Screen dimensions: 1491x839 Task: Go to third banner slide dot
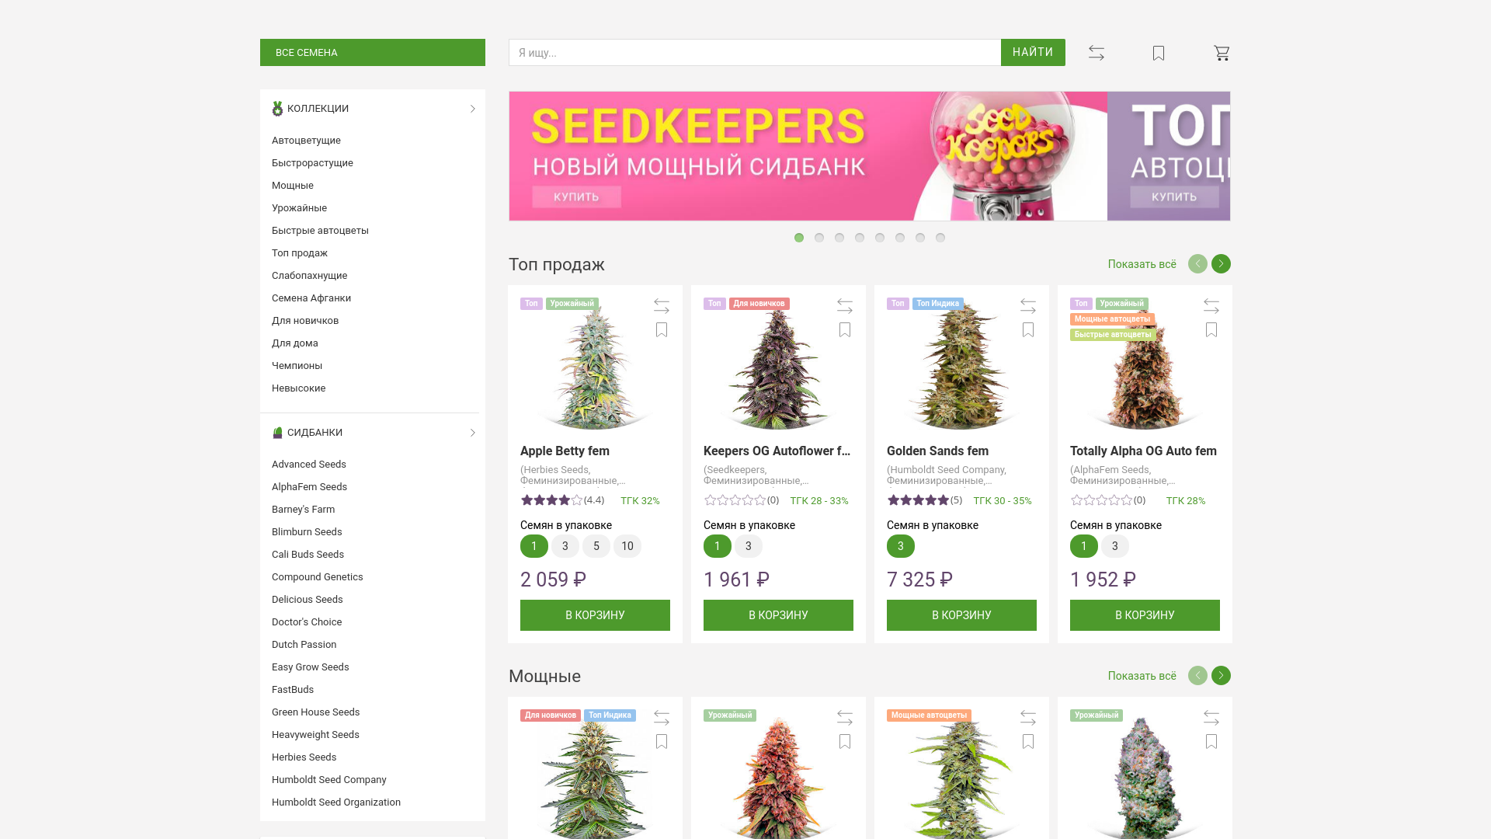point(839,238)
